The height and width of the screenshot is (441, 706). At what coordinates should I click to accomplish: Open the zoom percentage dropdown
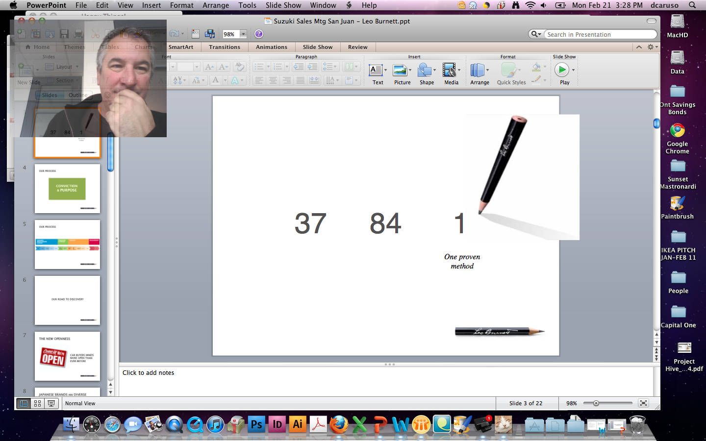click(243, 34)
